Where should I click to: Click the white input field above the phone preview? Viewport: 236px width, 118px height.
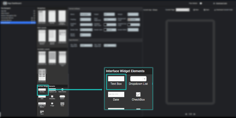click(x=182, y=10)
